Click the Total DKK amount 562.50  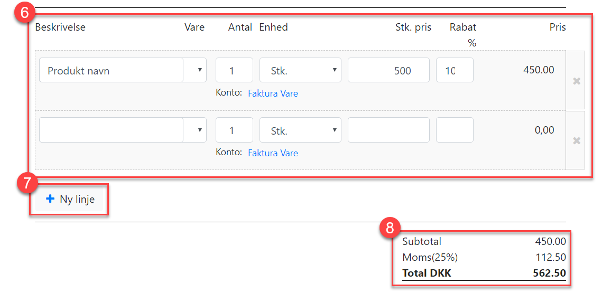[x=549, y=273]
